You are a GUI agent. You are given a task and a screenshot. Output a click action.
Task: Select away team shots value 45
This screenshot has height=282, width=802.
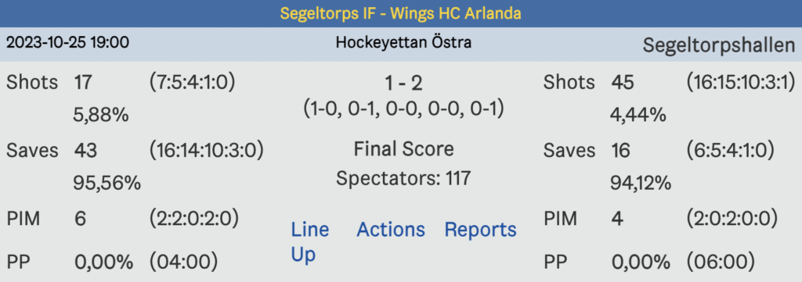click(x=623, y=82)
